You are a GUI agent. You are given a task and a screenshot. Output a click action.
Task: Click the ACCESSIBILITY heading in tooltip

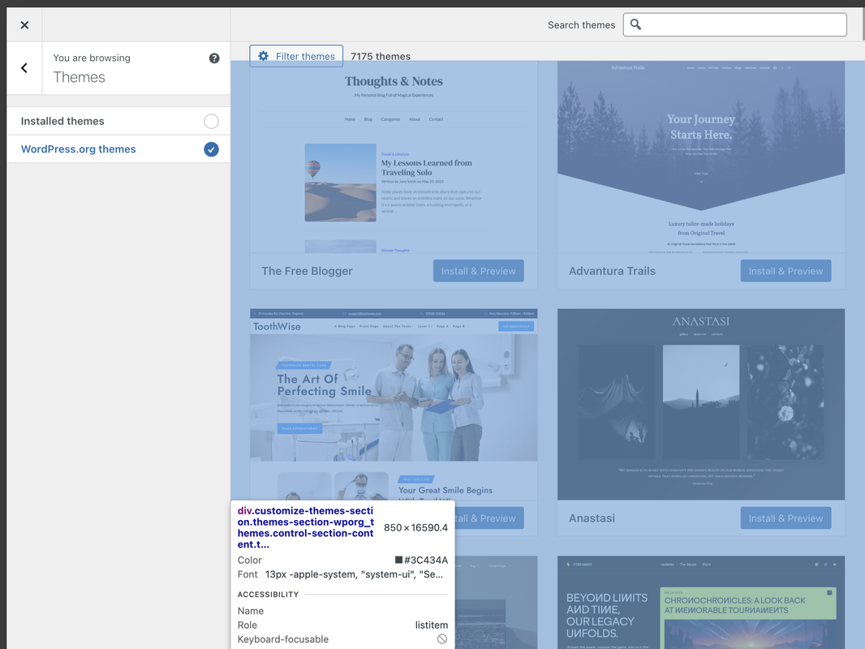pyautogui.click(x=268, y=595)
